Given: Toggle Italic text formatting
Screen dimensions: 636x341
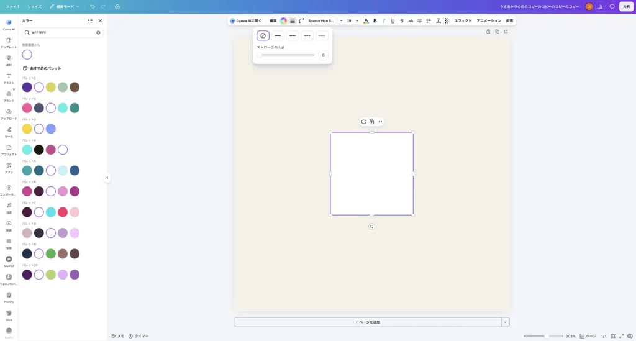Looking at the screenshot, I should pyautogui.click(x=384, y=20).
